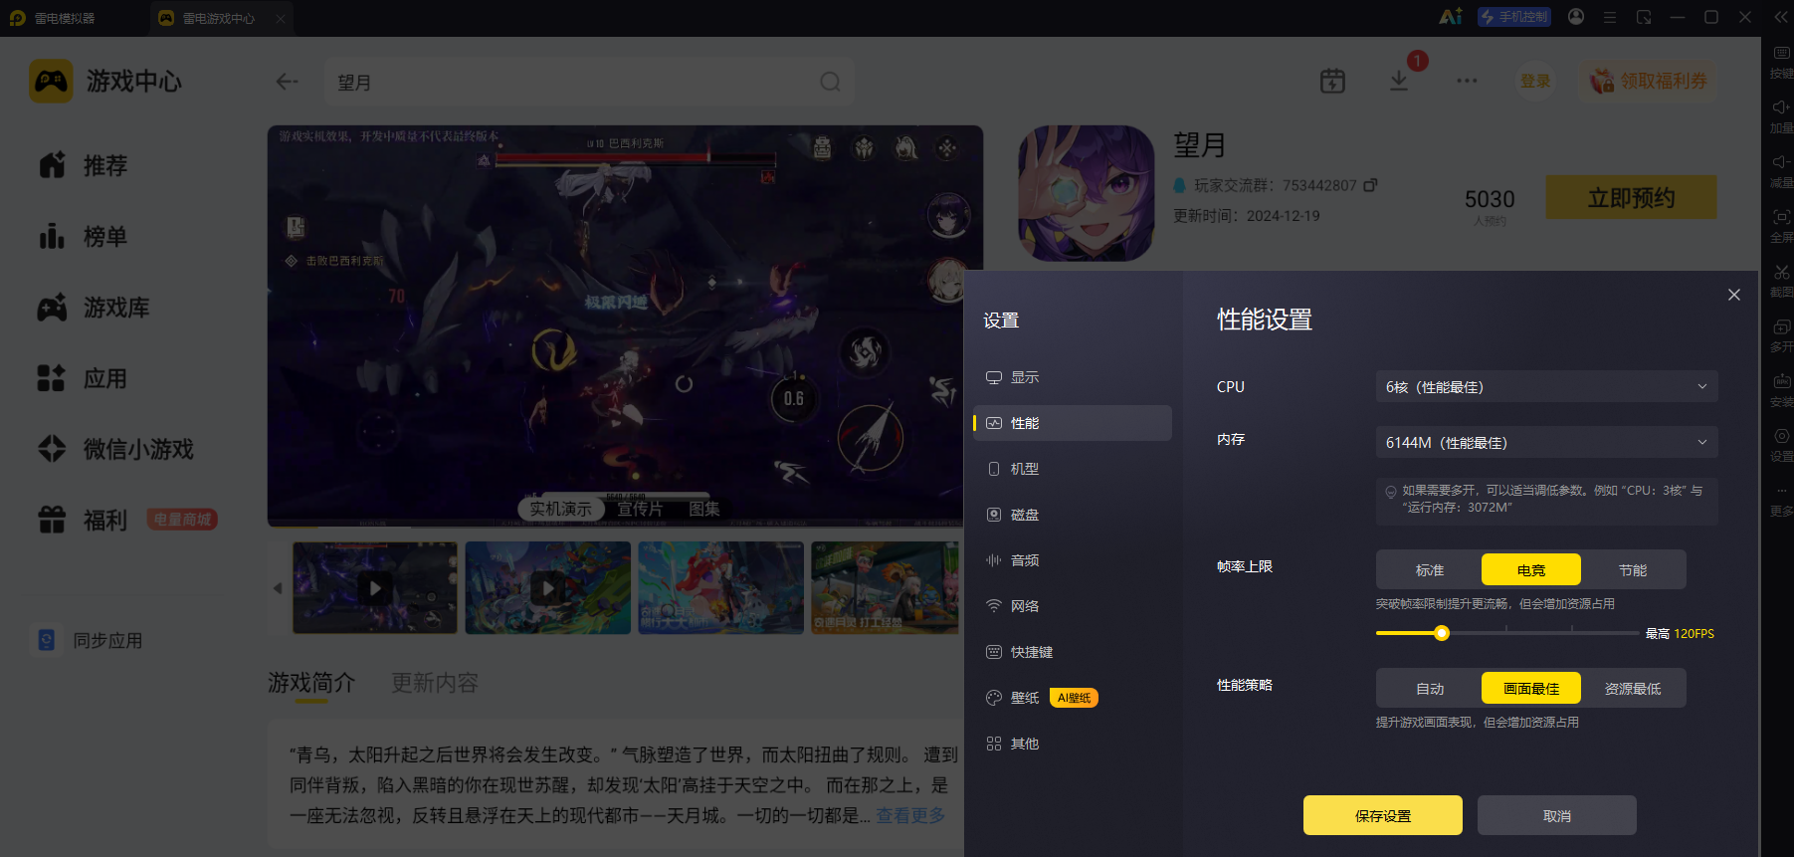Open the three-dot more menu in game center

1467,81
